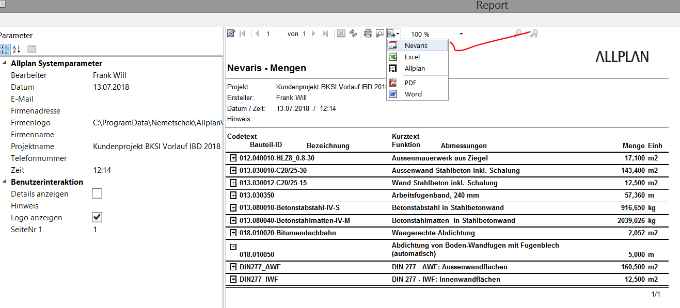This screenshot has height=308, width=680.
Task: Uncheck the Logo anzeigen checkbox
Action: point(97,217)
